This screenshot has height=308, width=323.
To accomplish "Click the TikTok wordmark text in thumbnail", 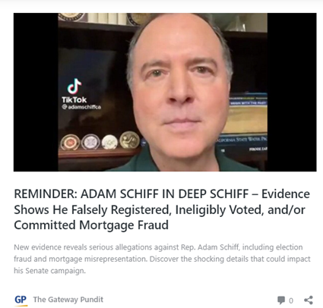I will (x=74, y=99).
